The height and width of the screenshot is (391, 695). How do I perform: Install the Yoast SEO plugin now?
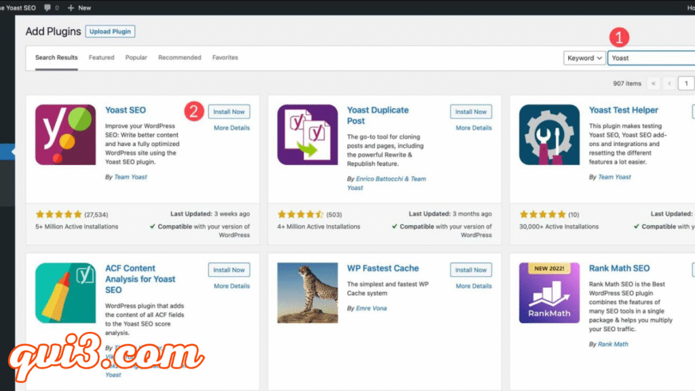229,112
